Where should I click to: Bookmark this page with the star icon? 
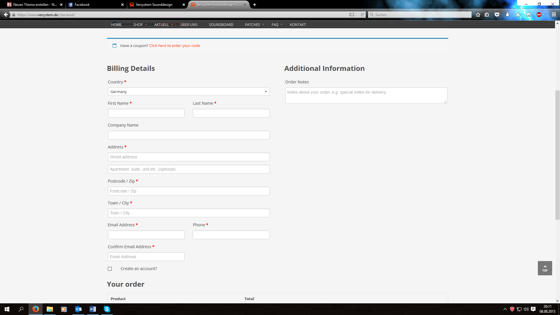(x=478, y=15)
